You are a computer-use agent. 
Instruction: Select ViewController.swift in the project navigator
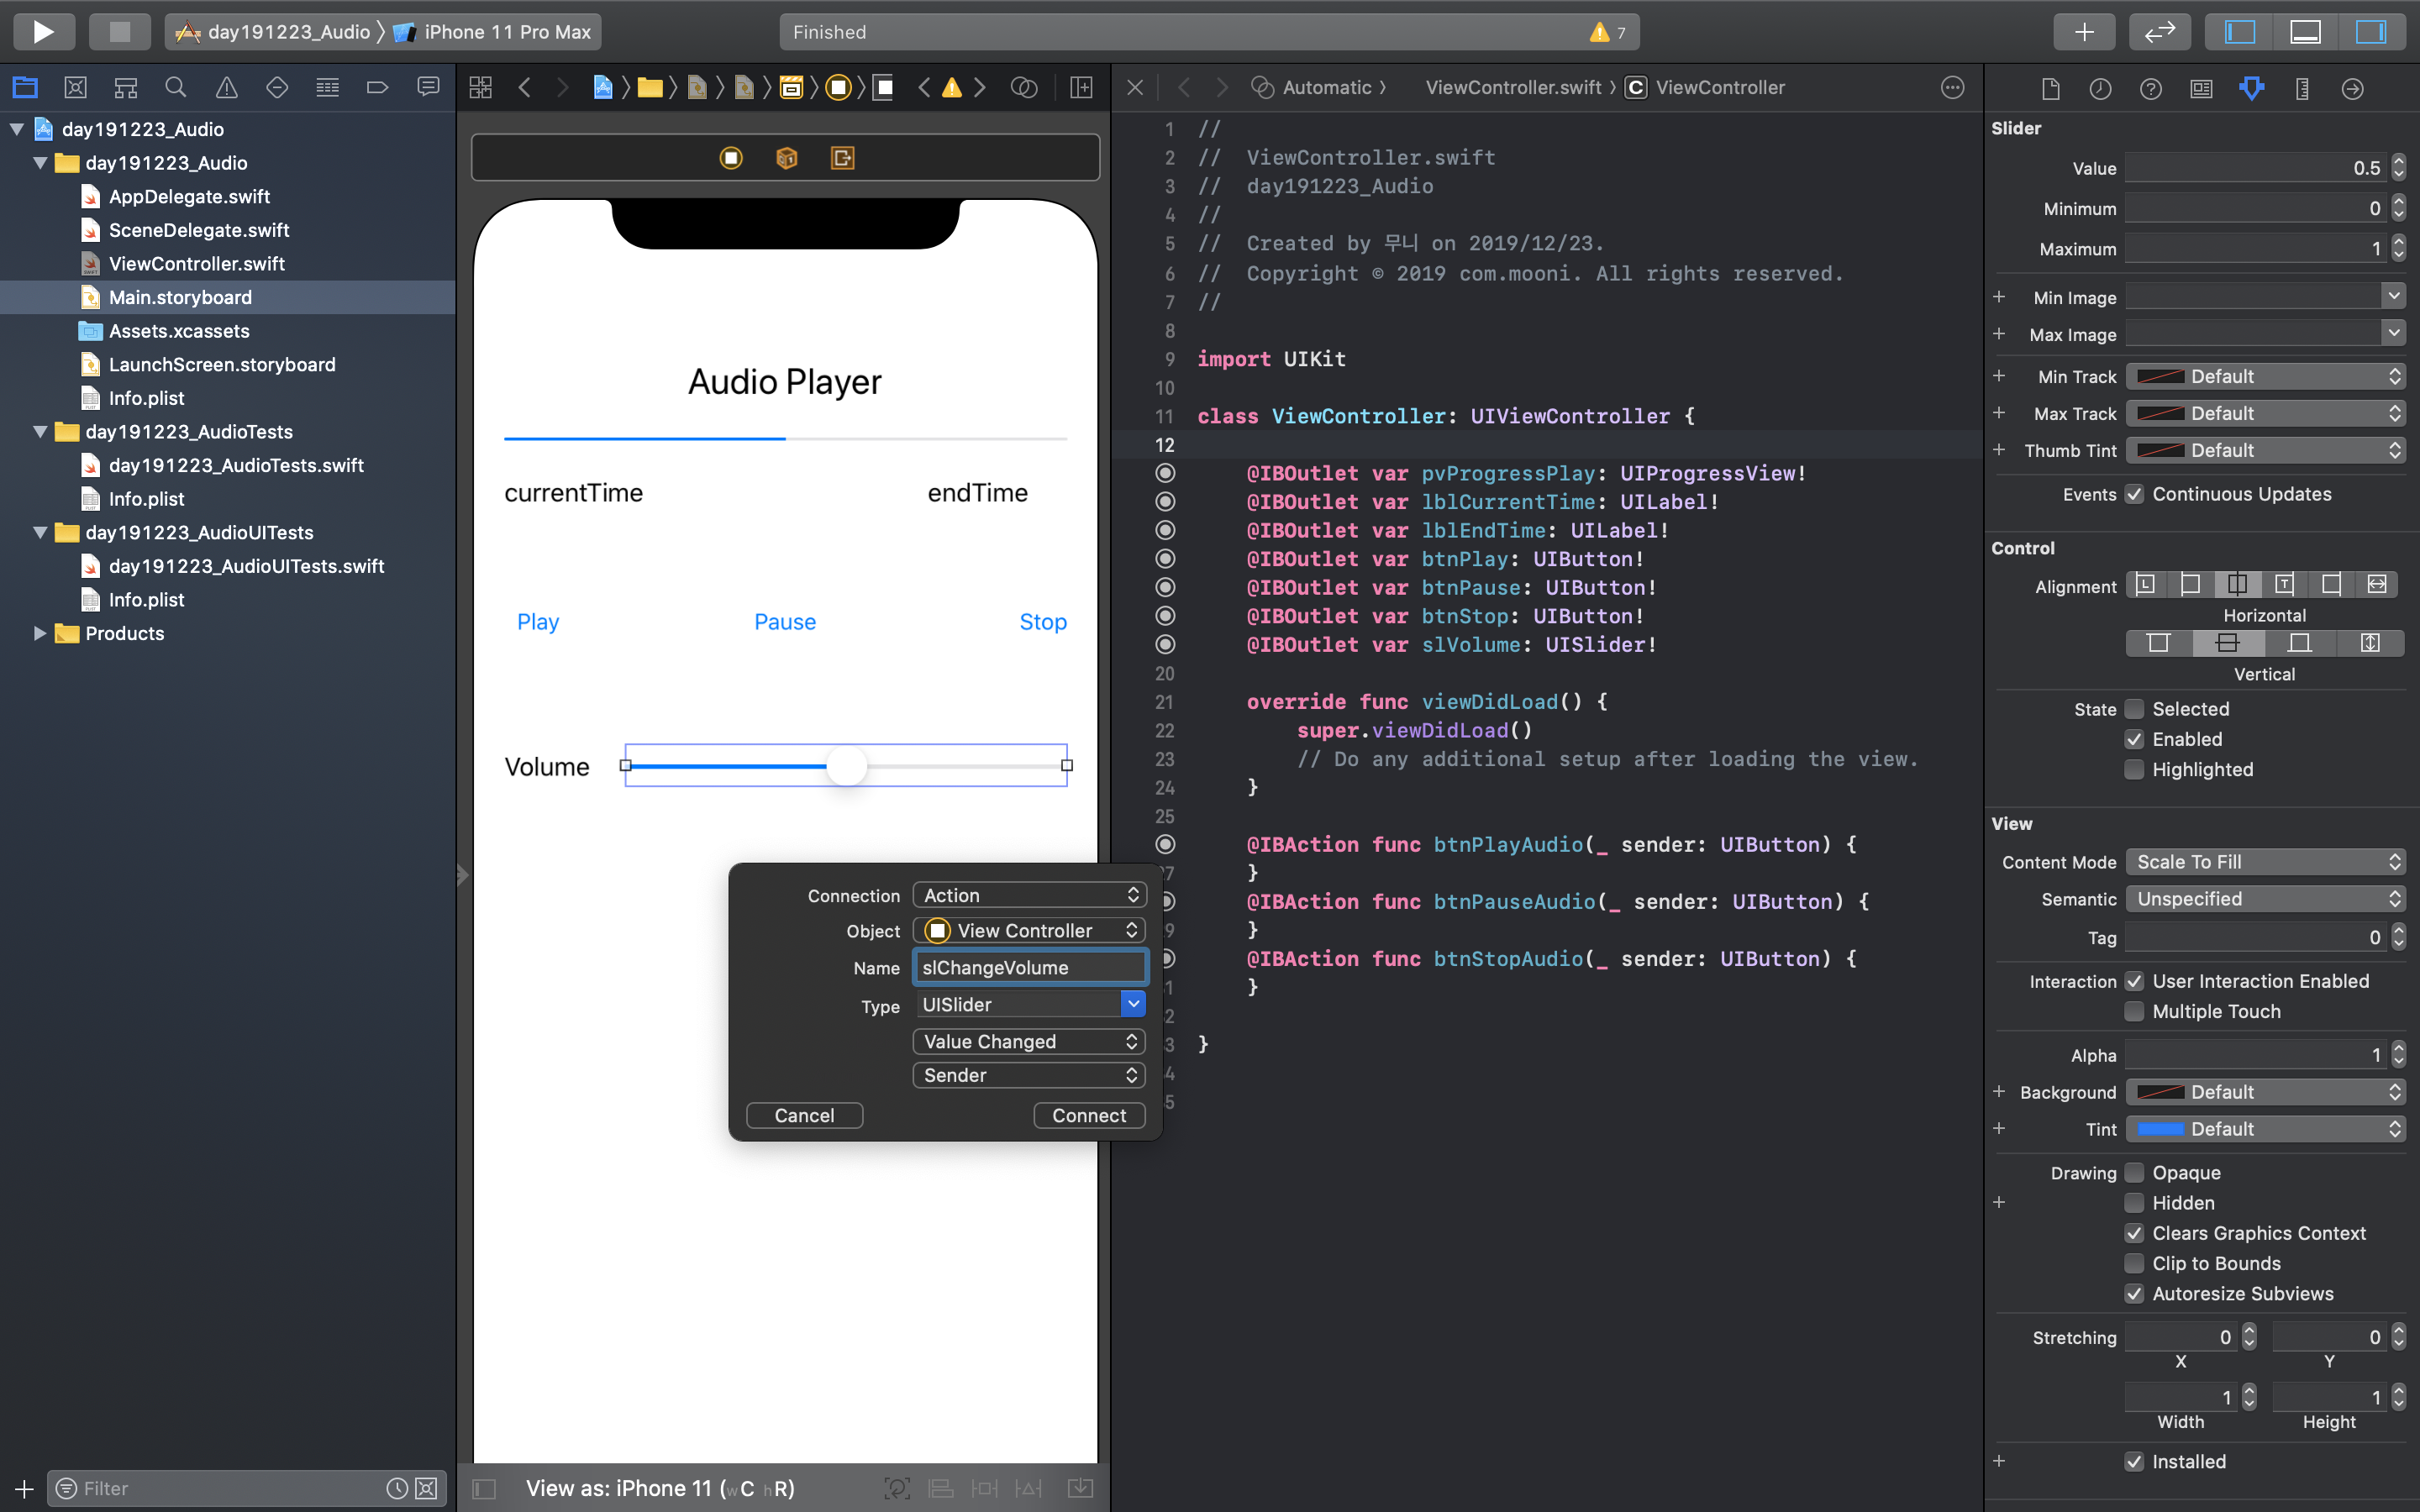click(196, 263)
